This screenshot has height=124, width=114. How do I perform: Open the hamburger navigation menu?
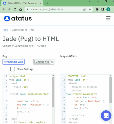pos(108,18)
